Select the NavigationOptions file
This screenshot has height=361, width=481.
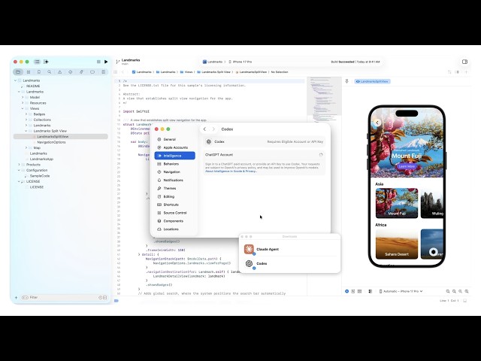(x=51, y=142)
